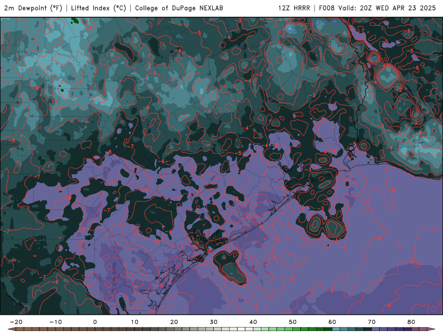Click the -10 tick label on colorbar
The image size is (443, 332).
tap(55, 322)
